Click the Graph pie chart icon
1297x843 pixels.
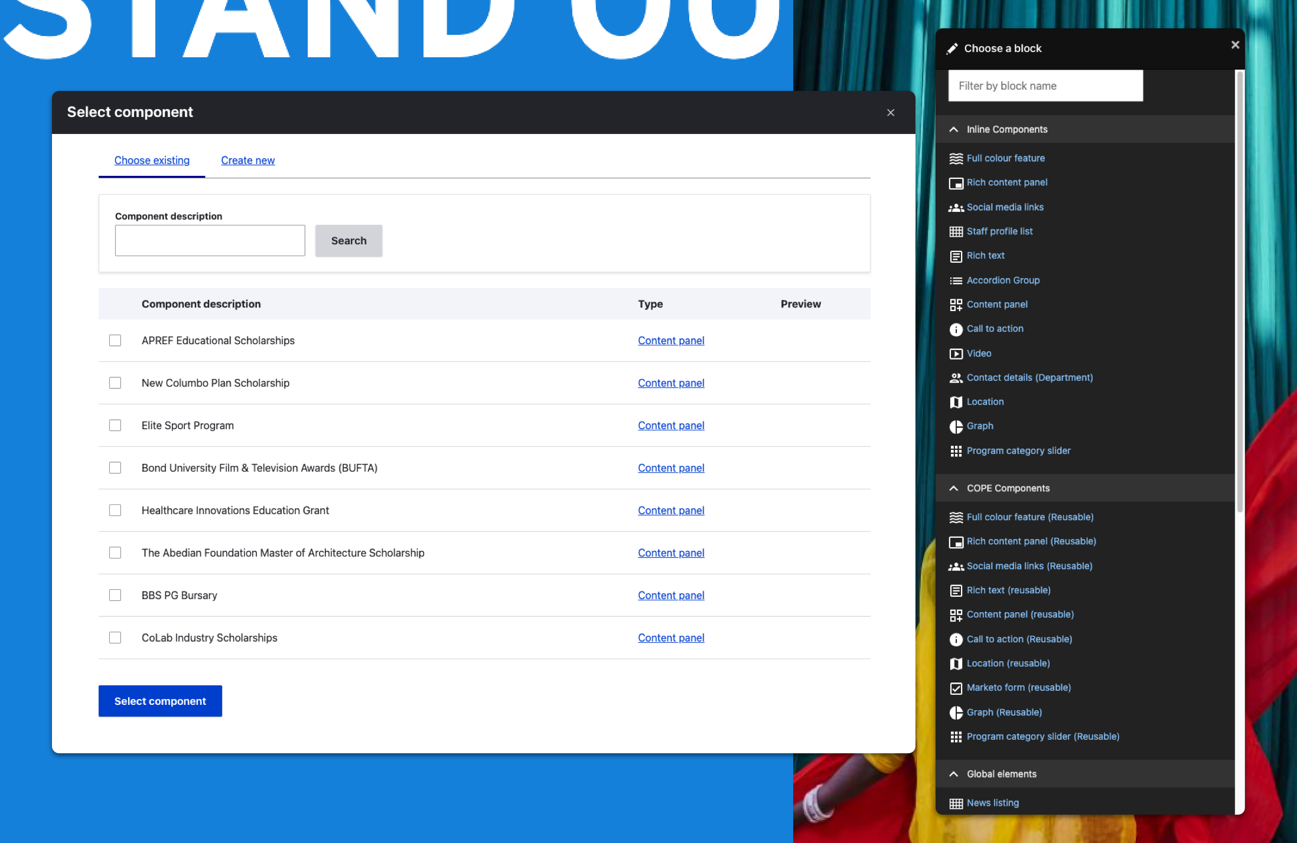coord(956,426)
